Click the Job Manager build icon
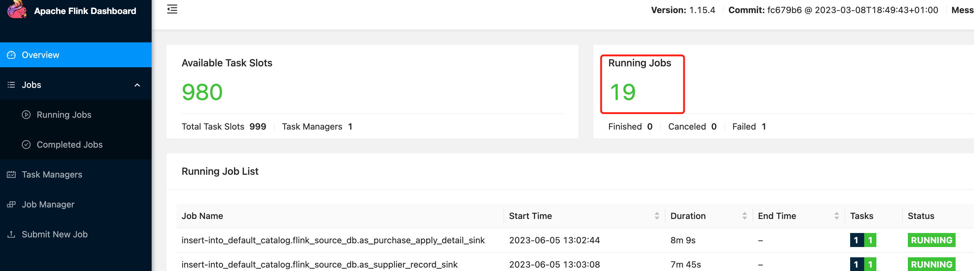The height and width of the screenshot is (271, 974). click(x=11, y=205)
